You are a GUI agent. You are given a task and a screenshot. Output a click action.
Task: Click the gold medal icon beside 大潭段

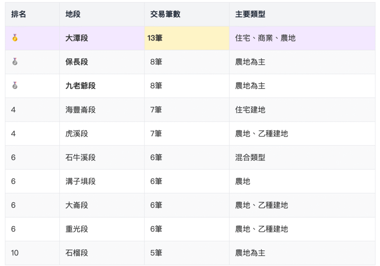point(14,38)
